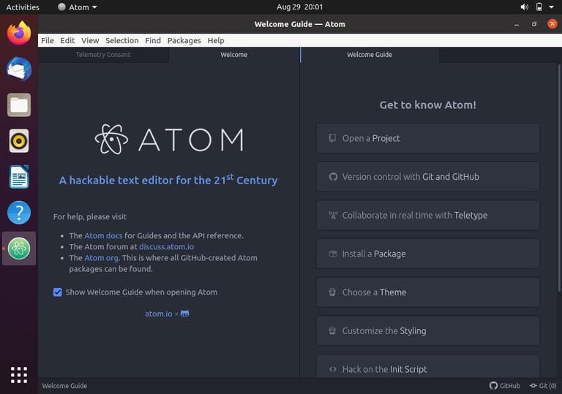
Task: Open the Selection menu
Action: click(x=122, y=40)
